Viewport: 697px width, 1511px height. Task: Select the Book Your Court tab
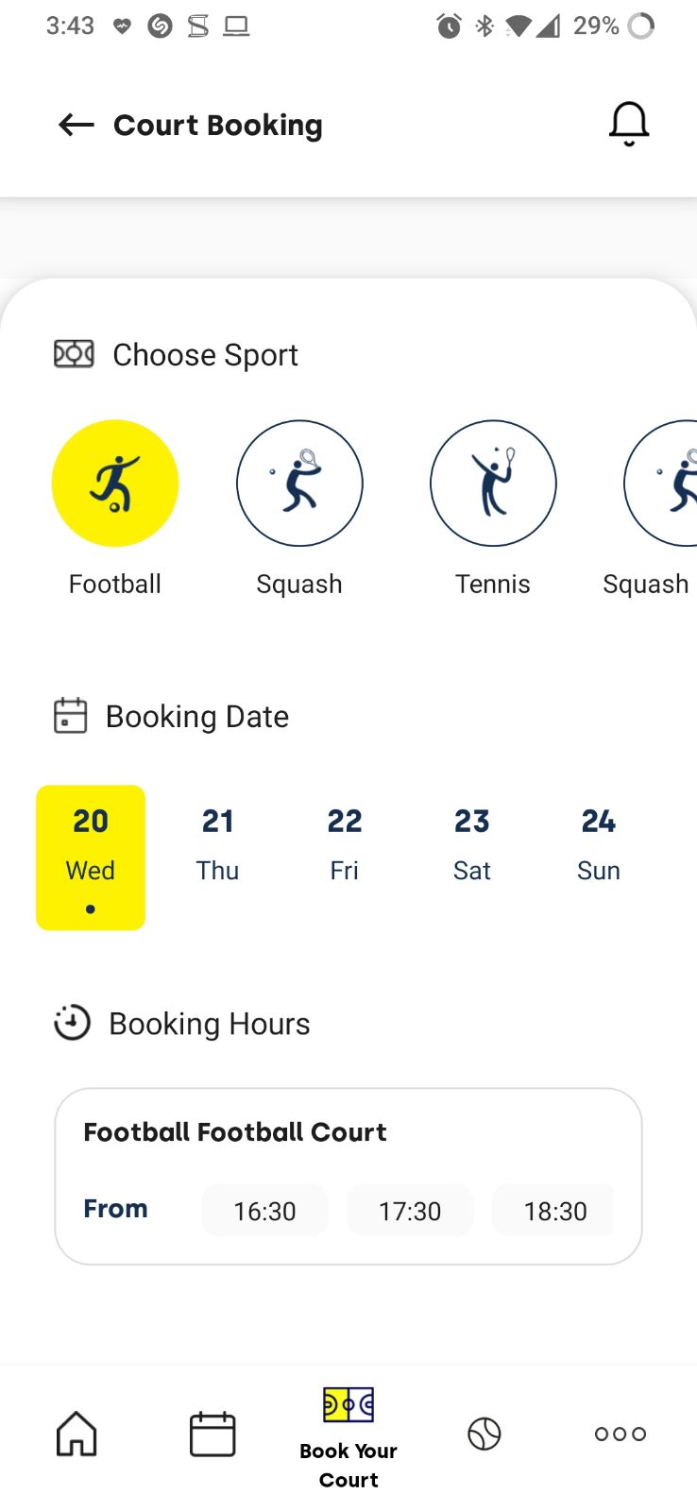click(348, 1437)
